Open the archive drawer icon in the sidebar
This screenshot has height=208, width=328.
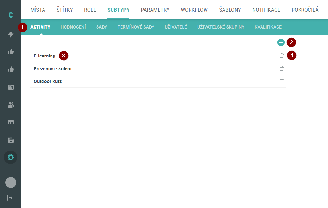click(11, 140)
